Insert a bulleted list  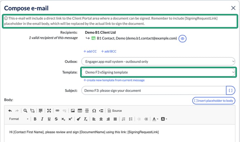(130, 119)
